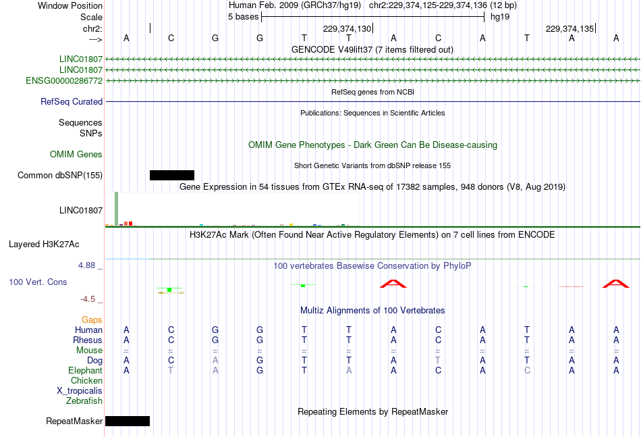Click Publications: Sequences in Scientific Articles title

372,113
